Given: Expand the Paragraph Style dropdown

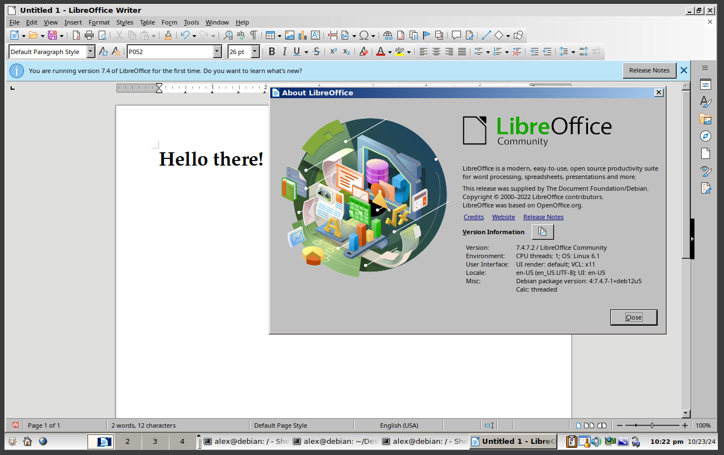Looking at the screenshot, I should (x=91, y=52).
